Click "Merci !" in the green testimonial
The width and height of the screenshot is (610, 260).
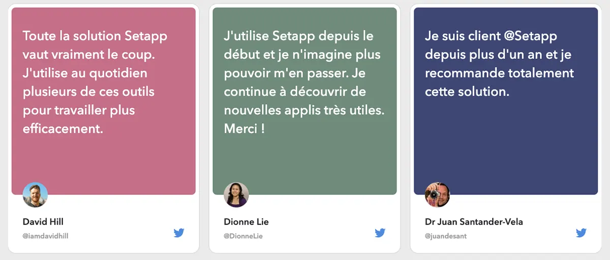click(244, 128)
